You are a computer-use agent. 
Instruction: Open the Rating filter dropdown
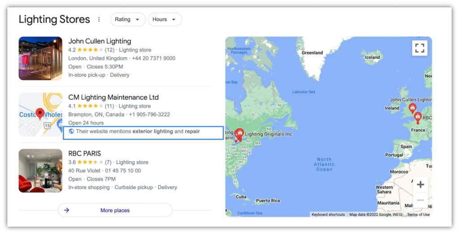point(128,20)
